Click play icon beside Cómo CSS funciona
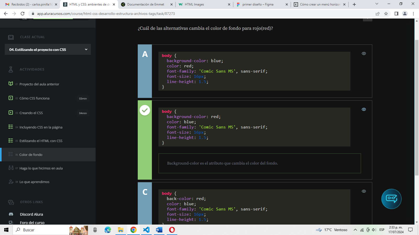The image size is (419, 235). 11,98
